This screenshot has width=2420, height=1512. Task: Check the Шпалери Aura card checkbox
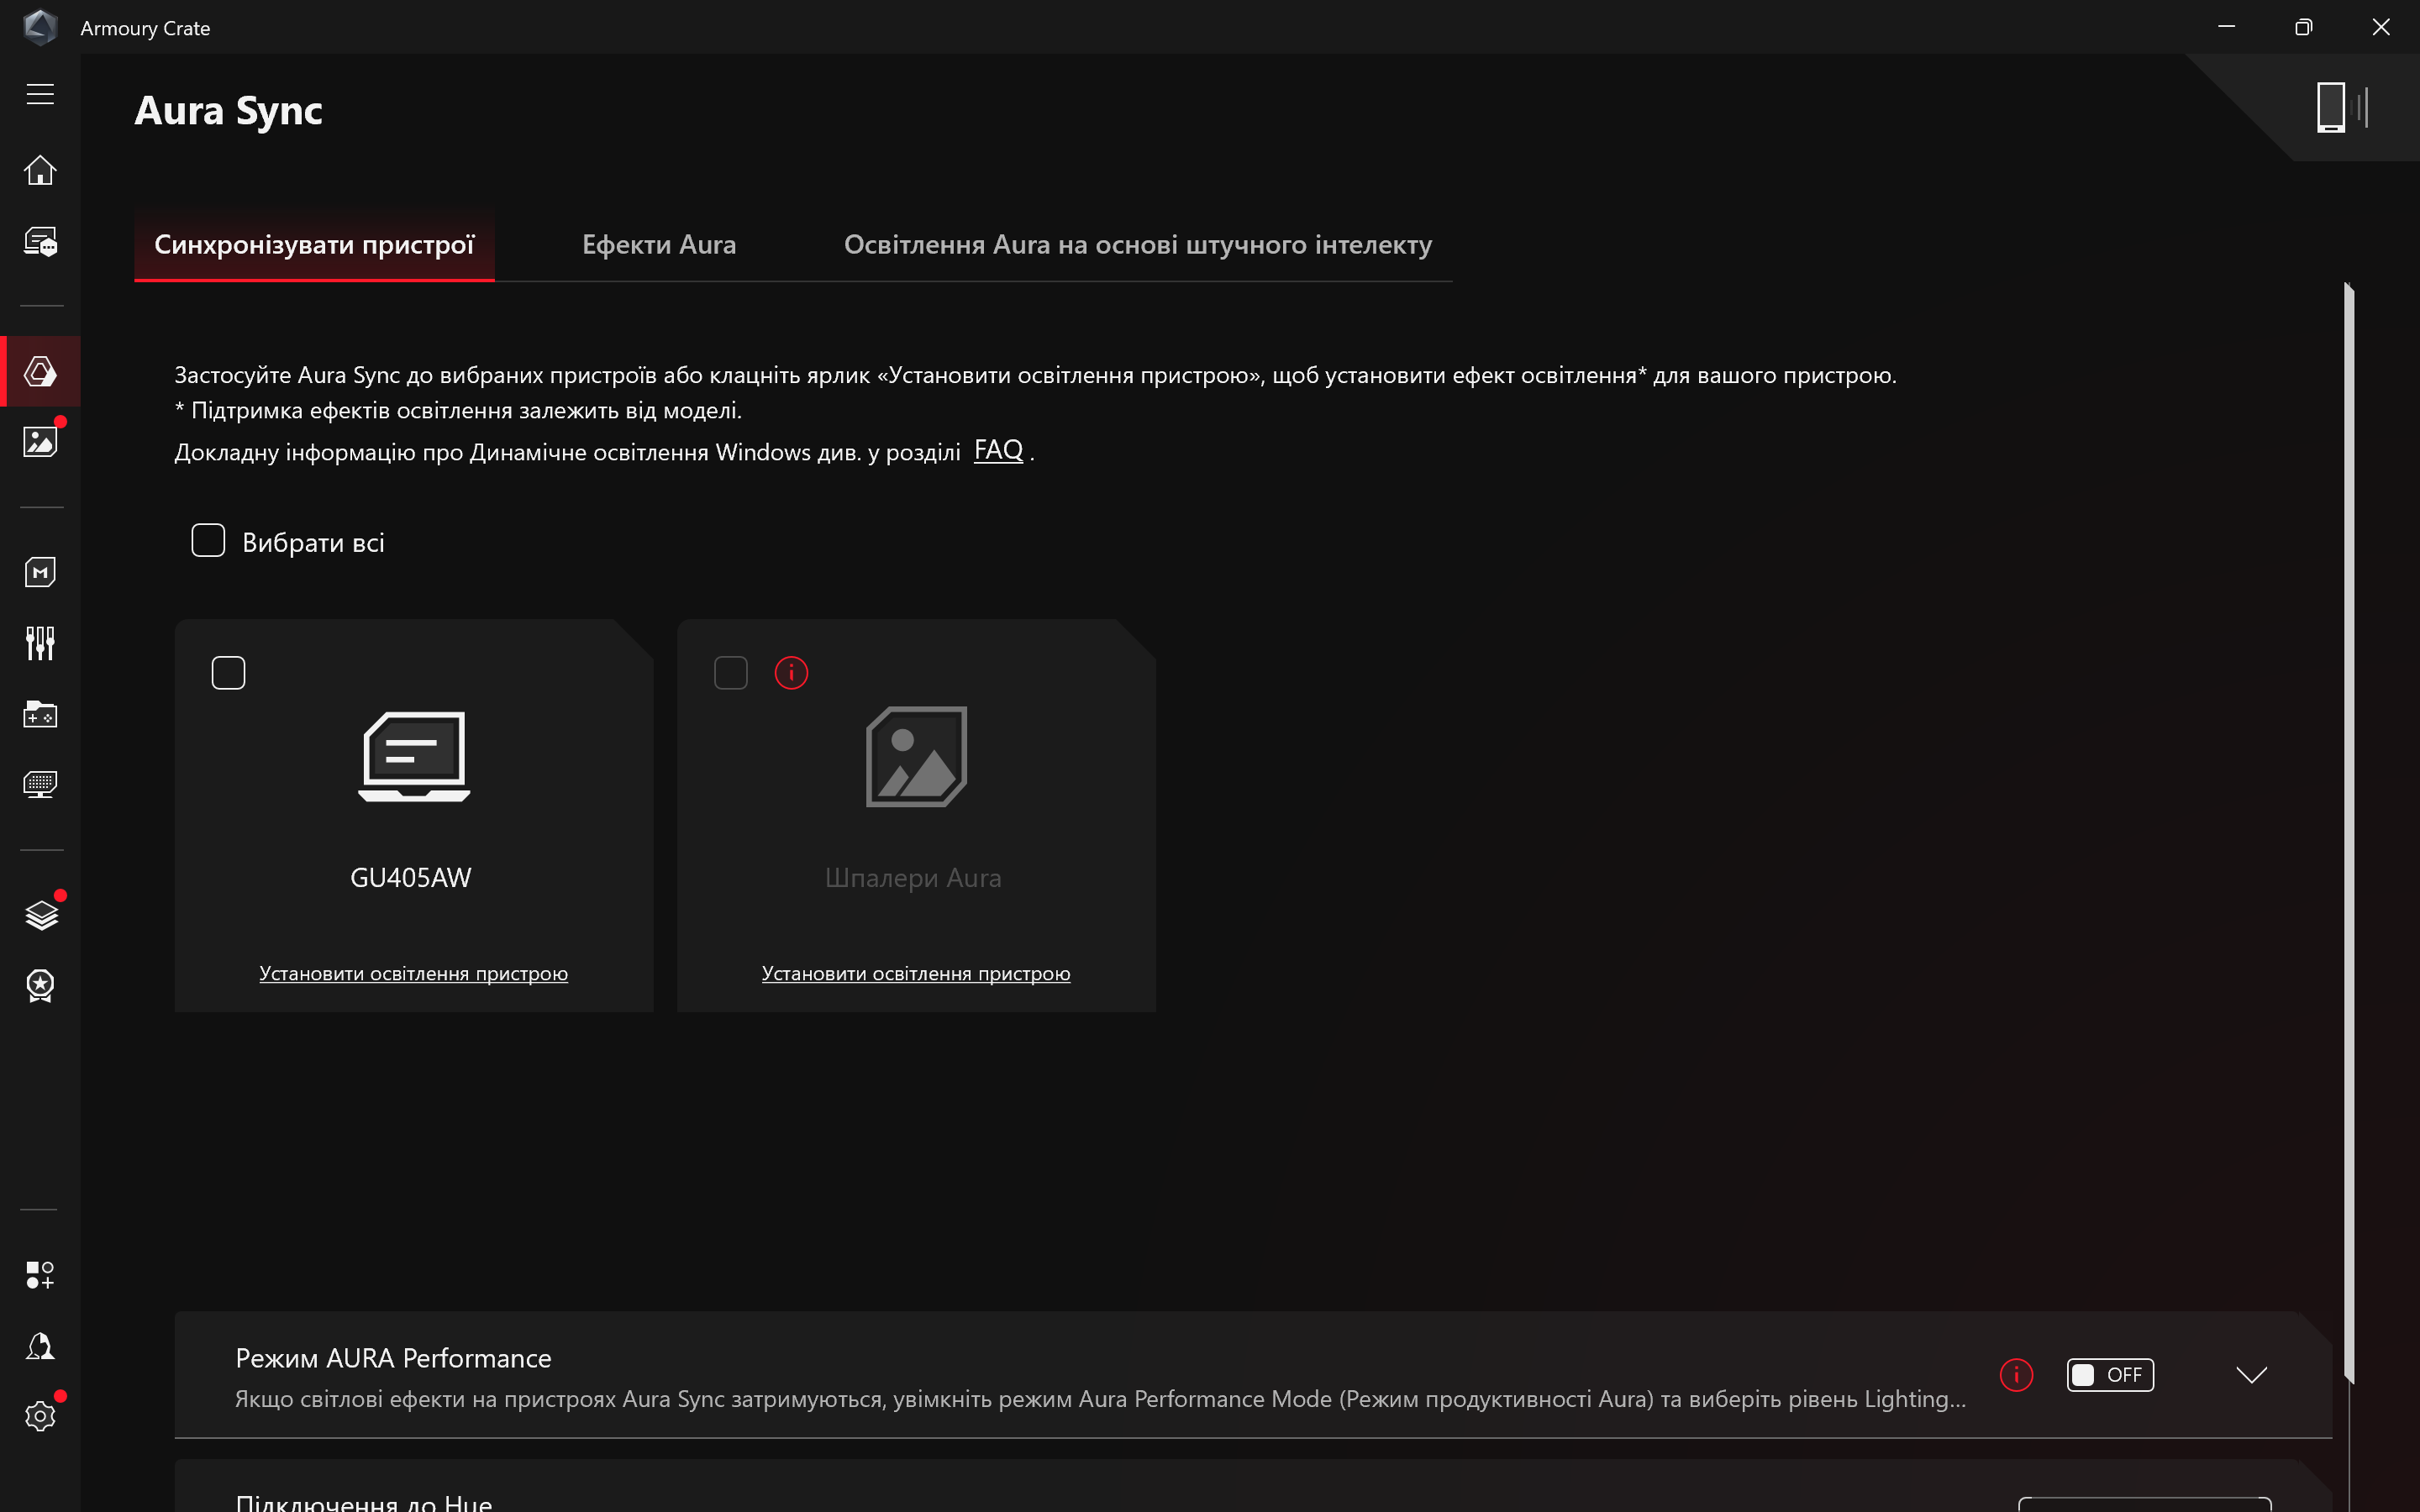point(731,673)
